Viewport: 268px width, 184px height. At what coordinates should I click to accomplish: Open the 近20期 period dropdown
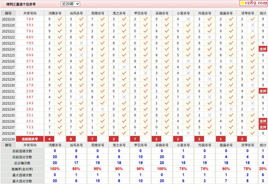[70, 4]
